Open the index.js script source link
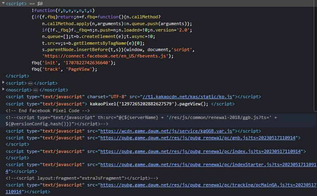Image resolution: width=317 pixels, height=196 pixels. coord(200,151)
